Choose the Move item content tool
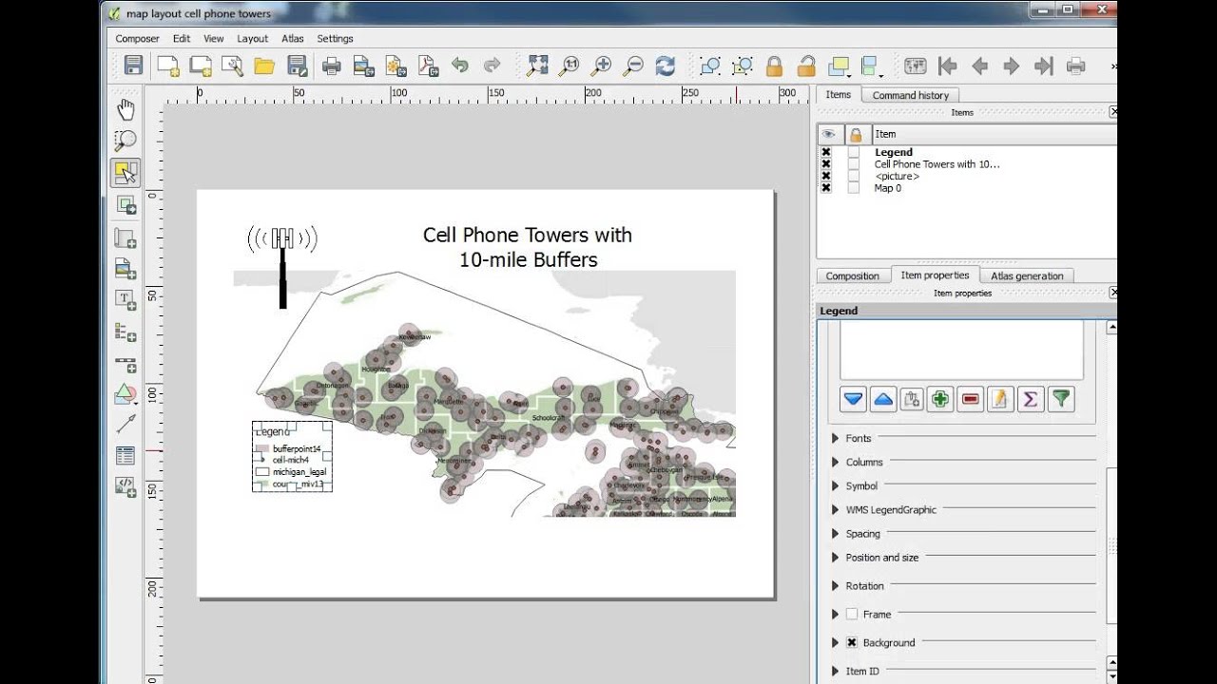Image resolution: width=1217 pixels, height=684 pixels. click(x=126, y=204)
